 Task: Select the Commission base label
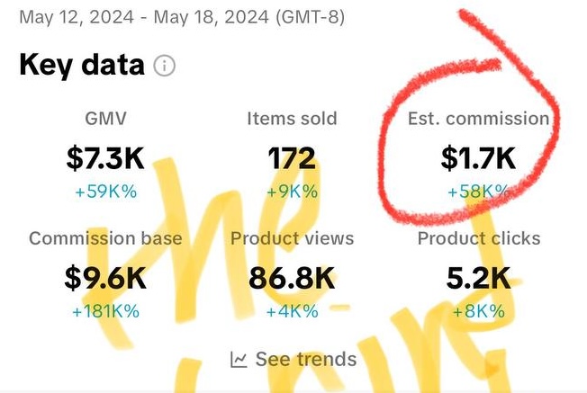point(105,238)
